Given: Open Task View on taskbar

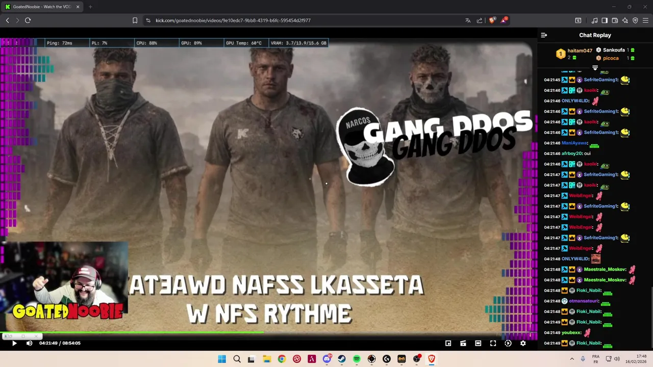Looking at the screenshot, I should pyautogui.click(x=252, y=359).
